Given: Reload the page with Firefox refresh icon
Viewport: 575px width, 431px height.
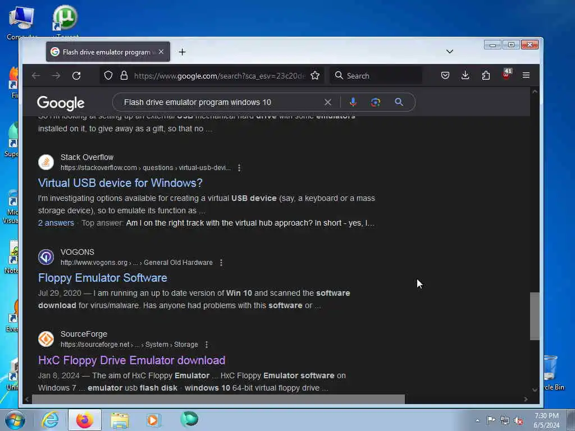Looking at the screenshot, I should click(76, 76).
